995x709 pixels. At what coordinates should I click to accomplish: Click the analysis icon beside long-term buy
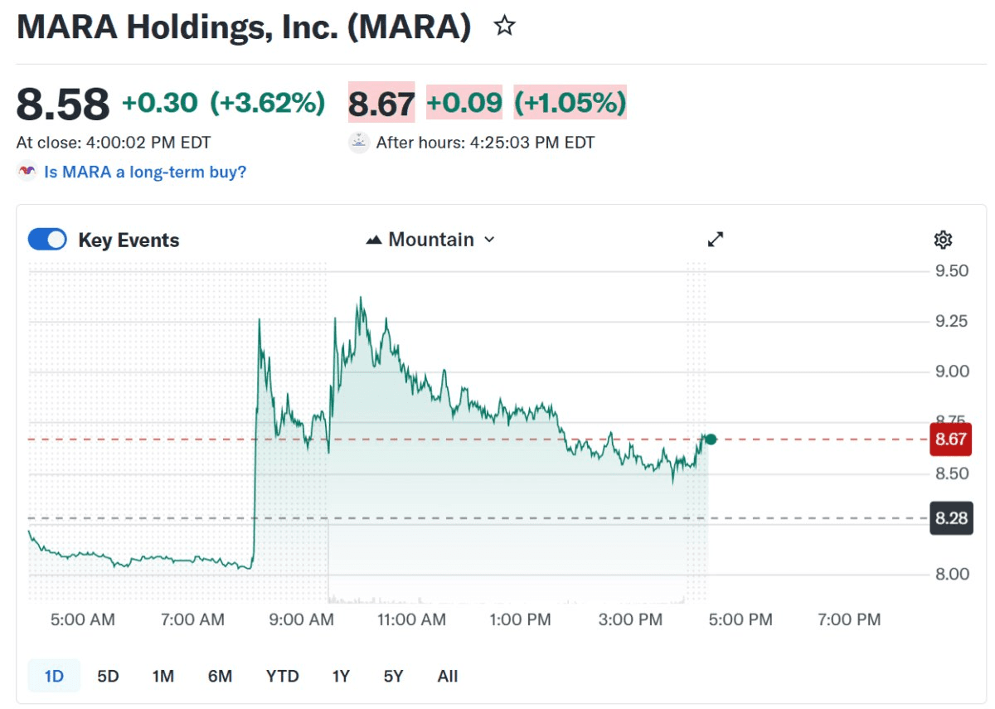[27, 172]
